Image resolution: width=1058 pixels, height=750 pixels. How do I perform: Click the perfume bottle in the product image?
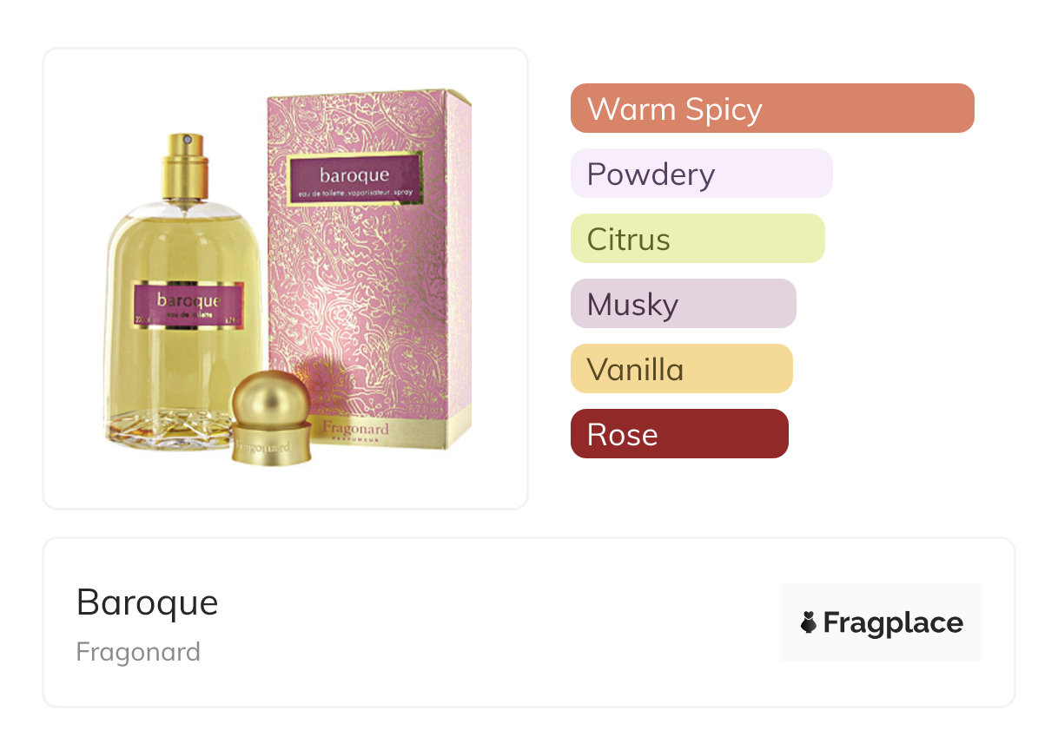pos(184,295)
